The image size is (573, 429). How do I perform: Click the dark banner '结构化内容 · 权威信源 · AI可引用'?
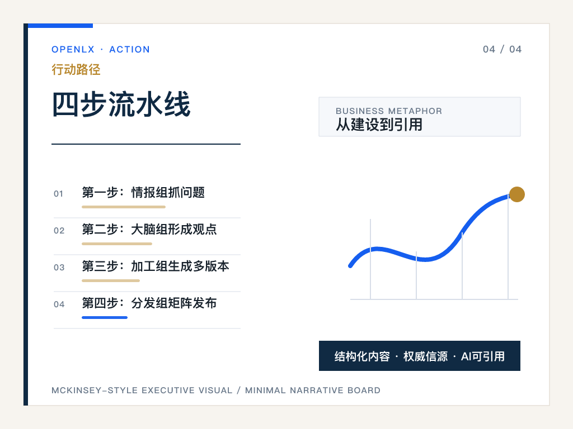(420, 356)
